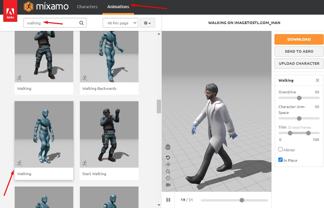
Task: Click the Adobe logo
Action: [10, 11]
